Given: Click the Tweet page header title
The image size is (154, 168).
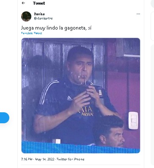Looking at the screenshot, I should [39, 3].
